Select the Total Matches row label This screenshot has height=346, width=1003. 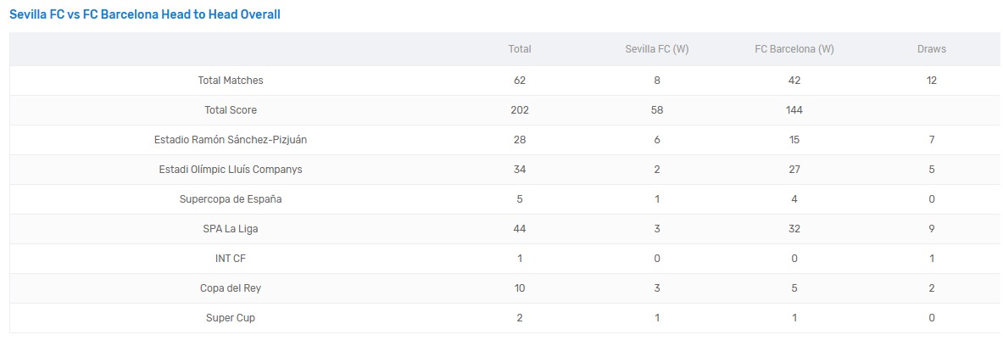click(231, 81)
